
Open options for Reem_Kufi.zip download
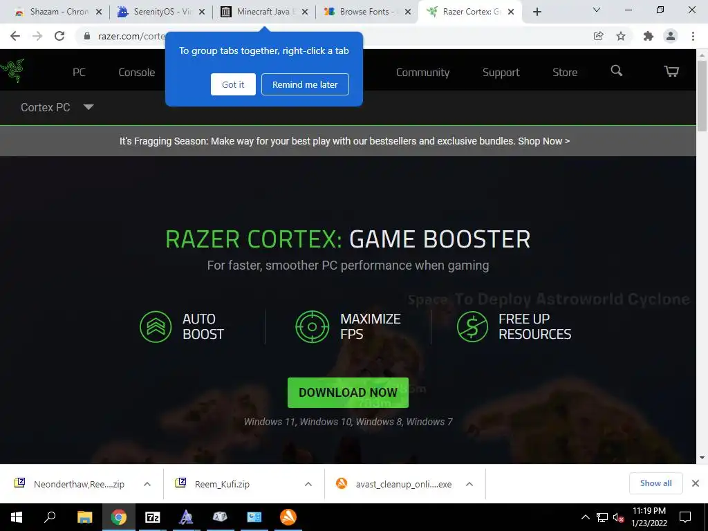(308, 484)
